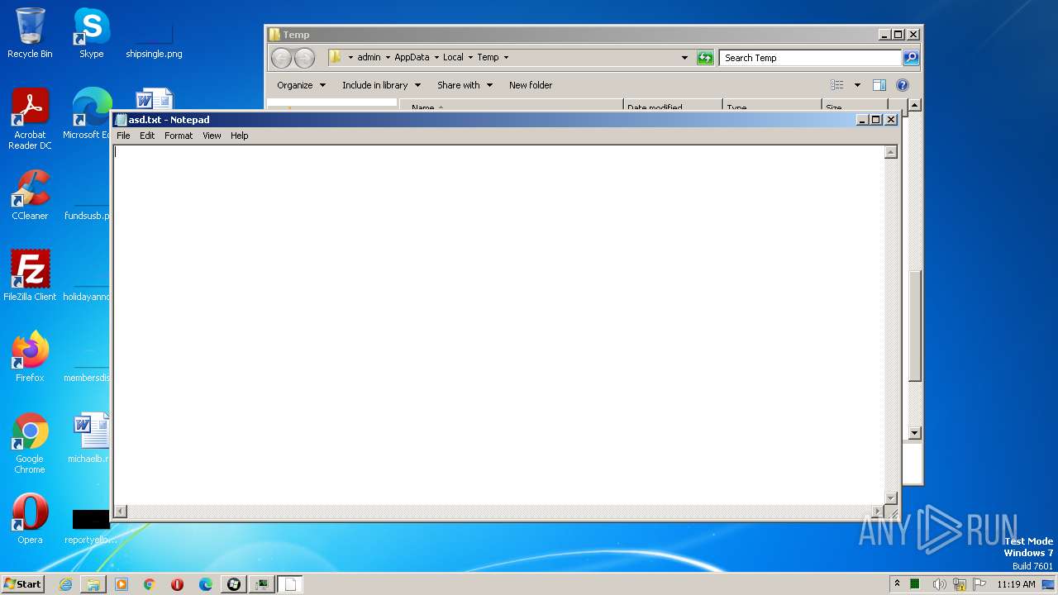Click the Edge taskbar icon

[x=206, y=584]
